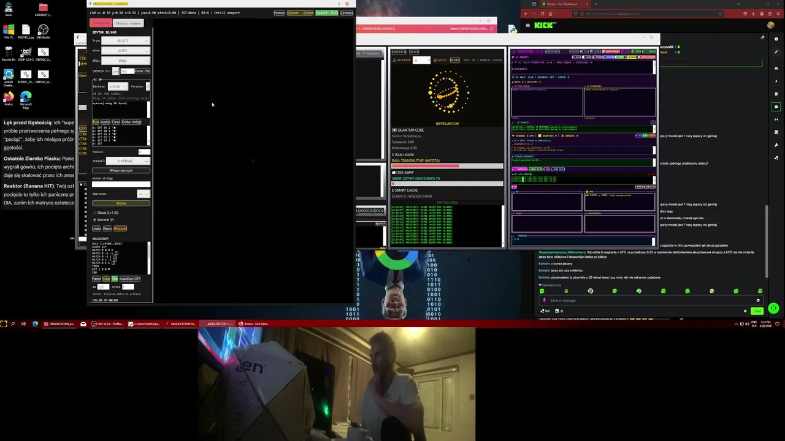
Task: Toggle the Wzorce (P) checkbox
Action: click(95, 219)
